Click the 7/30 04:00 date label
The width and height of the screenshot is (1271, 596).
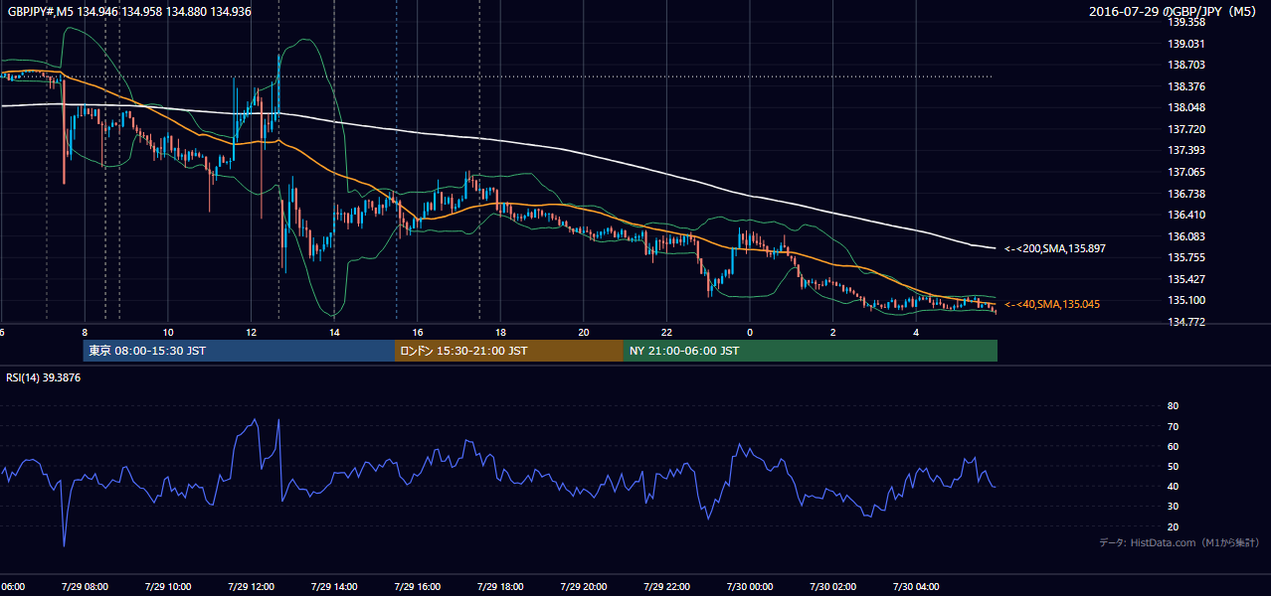[915, 587]
